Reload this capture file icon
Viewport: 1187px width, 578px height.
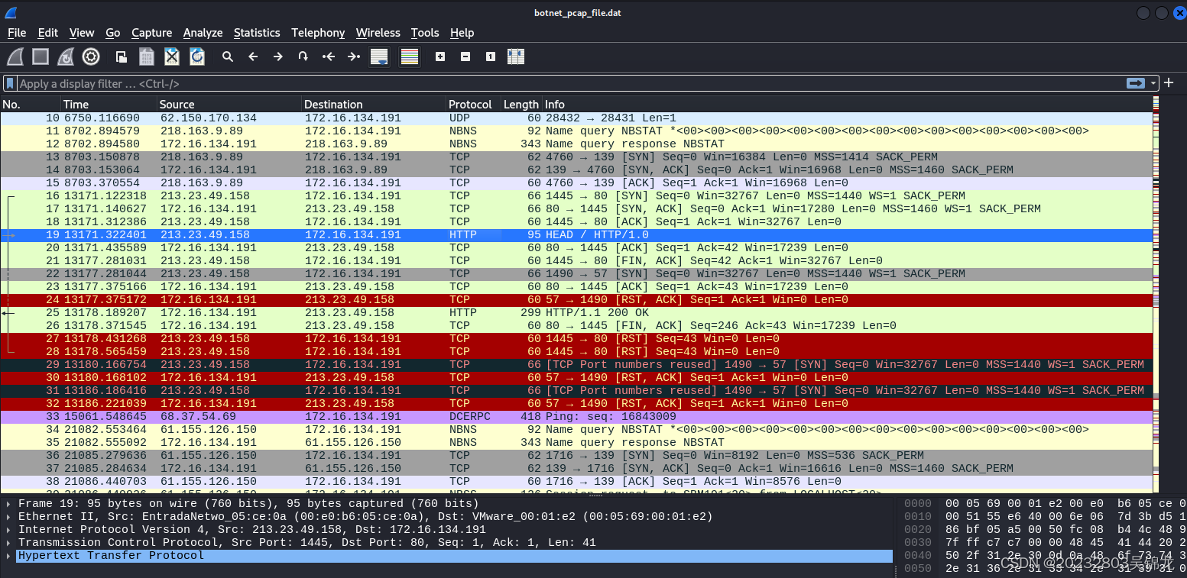[x=197, y=57]
